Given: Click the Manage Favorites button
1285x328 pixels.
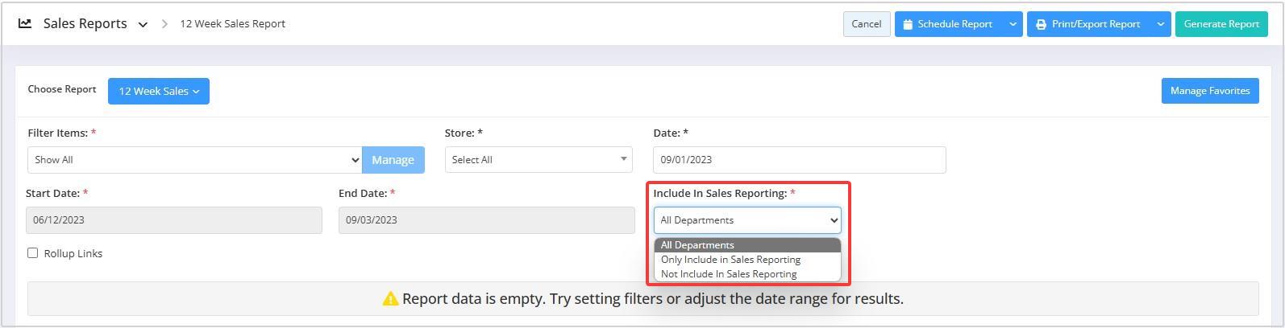Looking at the screenshot, I should click(1210, 91).
